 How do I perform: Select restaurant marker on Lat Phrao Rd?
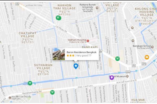117,59
